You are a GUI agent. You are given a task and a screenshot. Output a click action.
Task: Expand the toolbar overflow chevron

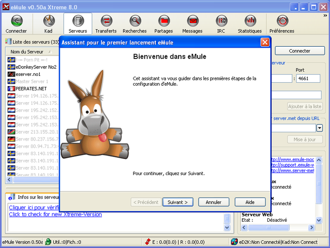[325, 16]
